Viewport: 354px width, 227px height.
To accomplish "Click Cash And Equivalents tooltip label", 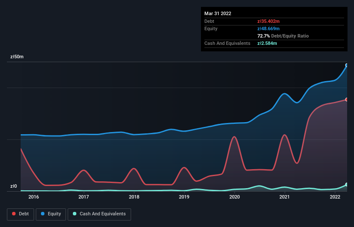I will pyautogui.click(x=227, y=43).
